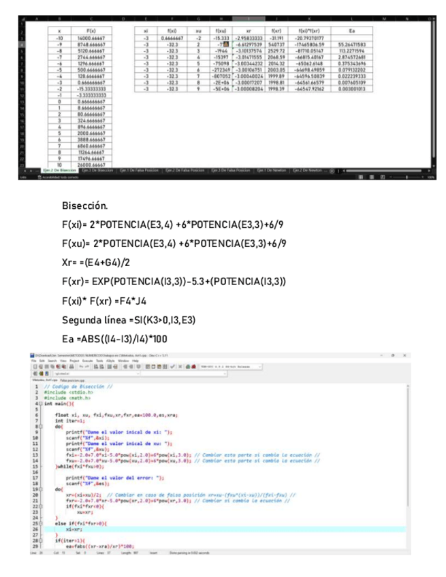Click the Excel vertical scrollbar on the right
The image size is (446, 577).
tap(433, 88)
